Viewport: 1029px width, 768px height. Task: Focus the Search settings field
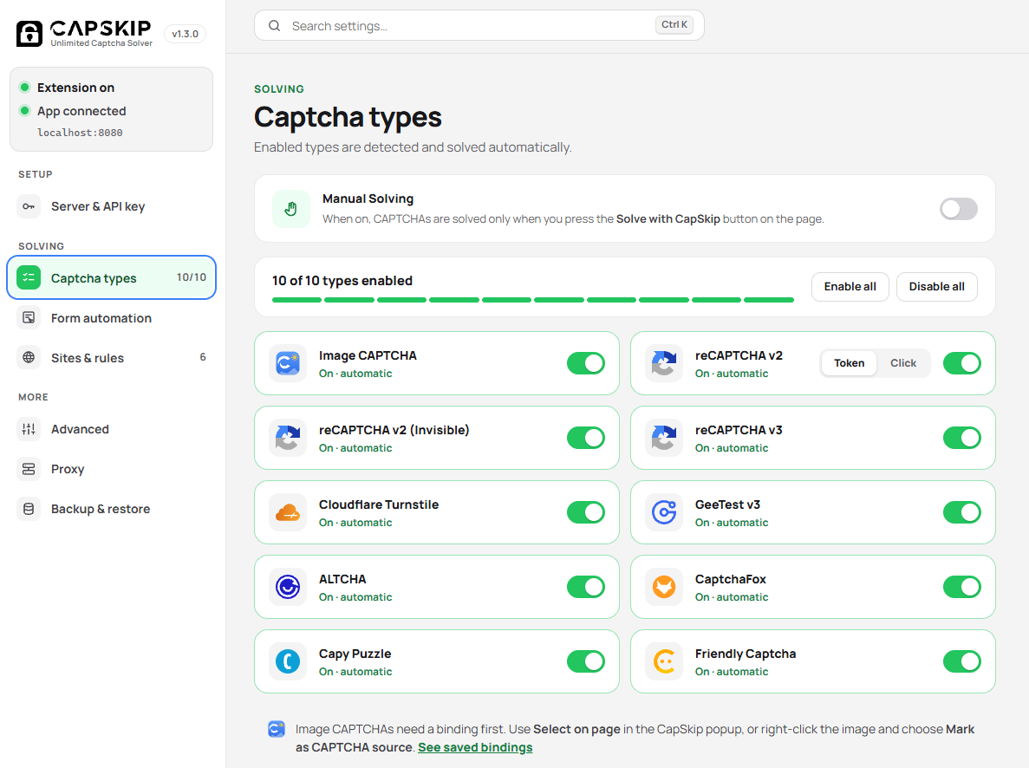(x=479, y=26)
